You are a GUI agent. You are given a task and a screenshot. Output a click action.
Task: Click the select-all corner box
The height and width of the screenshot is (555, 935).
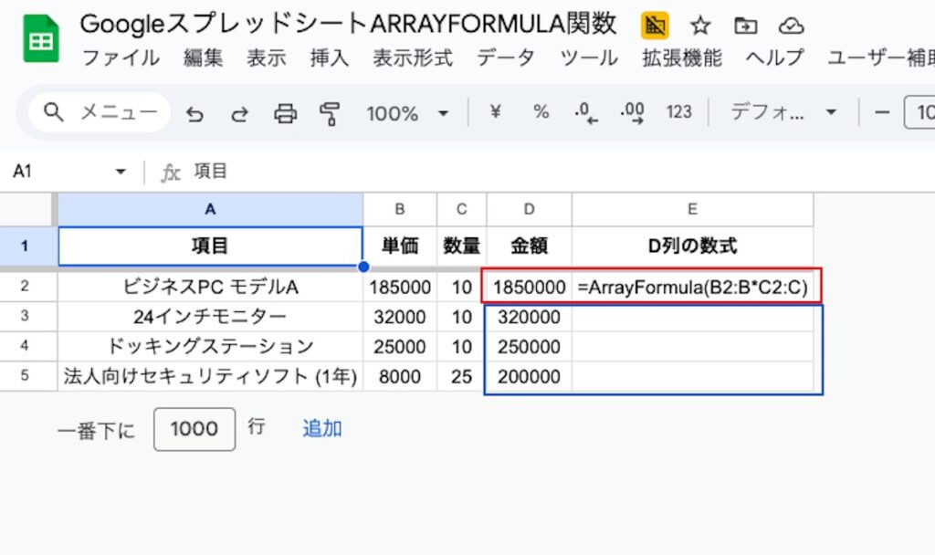[26, 209]
